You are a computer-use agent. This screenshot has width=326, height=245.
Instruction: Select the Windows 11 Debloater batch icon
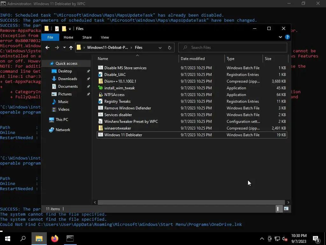[100, 135]
